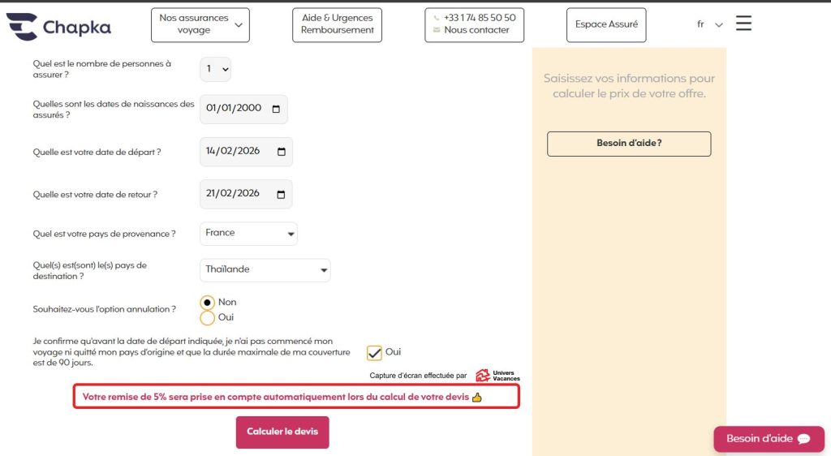Select "Non" for cancellation option
The width and height of the screenshot is (831, 456).
click(x=208, y=303)
